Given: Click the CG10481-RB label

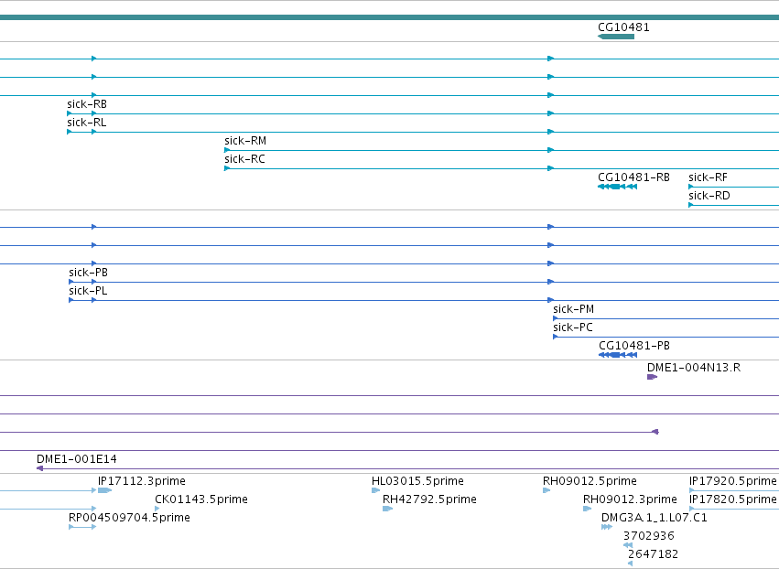Looking at the screenshot, I should click(x=634, y=177).
